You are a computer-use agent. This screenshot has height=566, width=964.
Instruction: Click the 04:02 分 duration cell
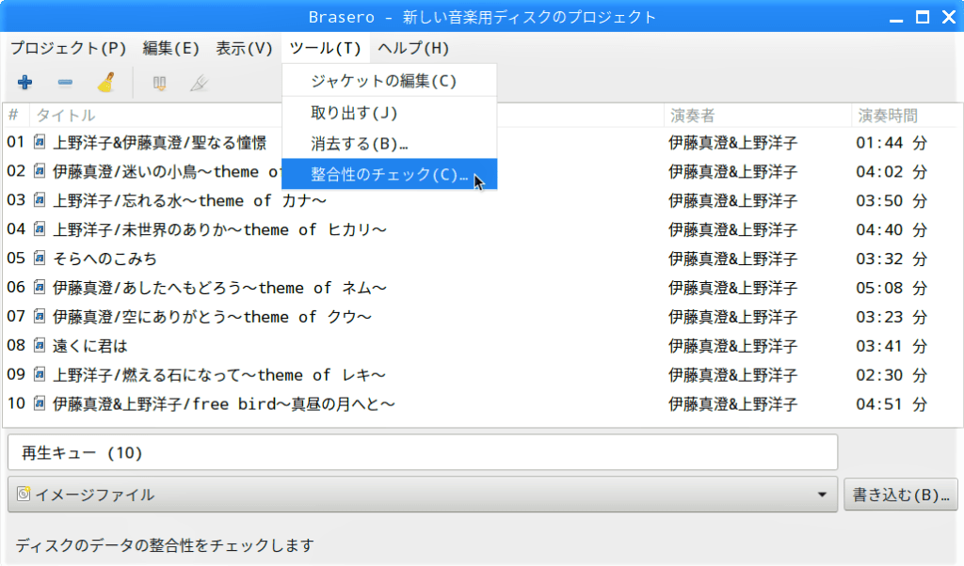pyautogui.click(x=892, y=171)
